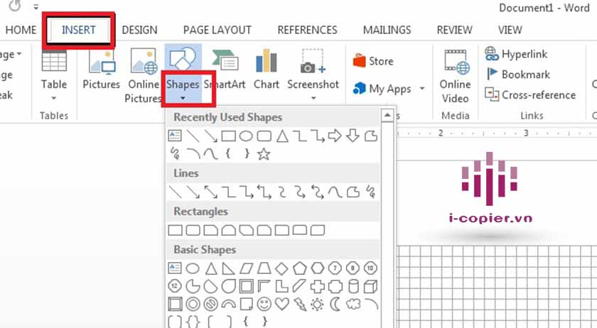Image resolution: width=597 pixels, height=328 pixels.
Task: Select the cube shape in Basic Shapes
Action: tap(370, 286)
